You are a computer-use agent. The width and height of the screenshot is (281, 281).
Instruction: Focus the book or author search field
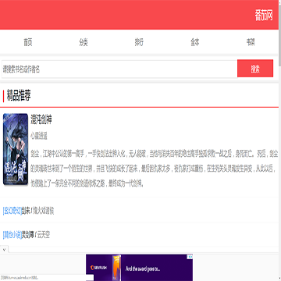tap(119, 69)
